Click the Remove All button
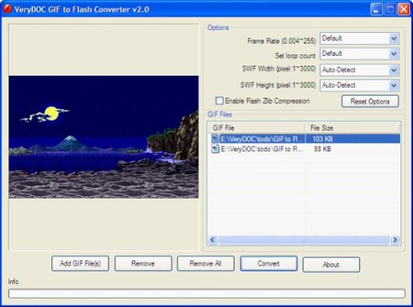 [206, 263]
